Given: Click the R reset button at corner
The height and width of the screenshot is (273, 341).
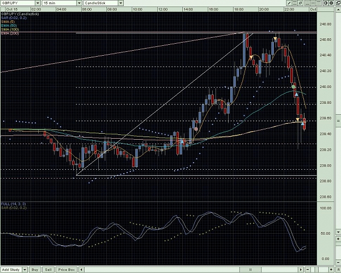Looking at the screenshot, I should (x=338, y=270).
